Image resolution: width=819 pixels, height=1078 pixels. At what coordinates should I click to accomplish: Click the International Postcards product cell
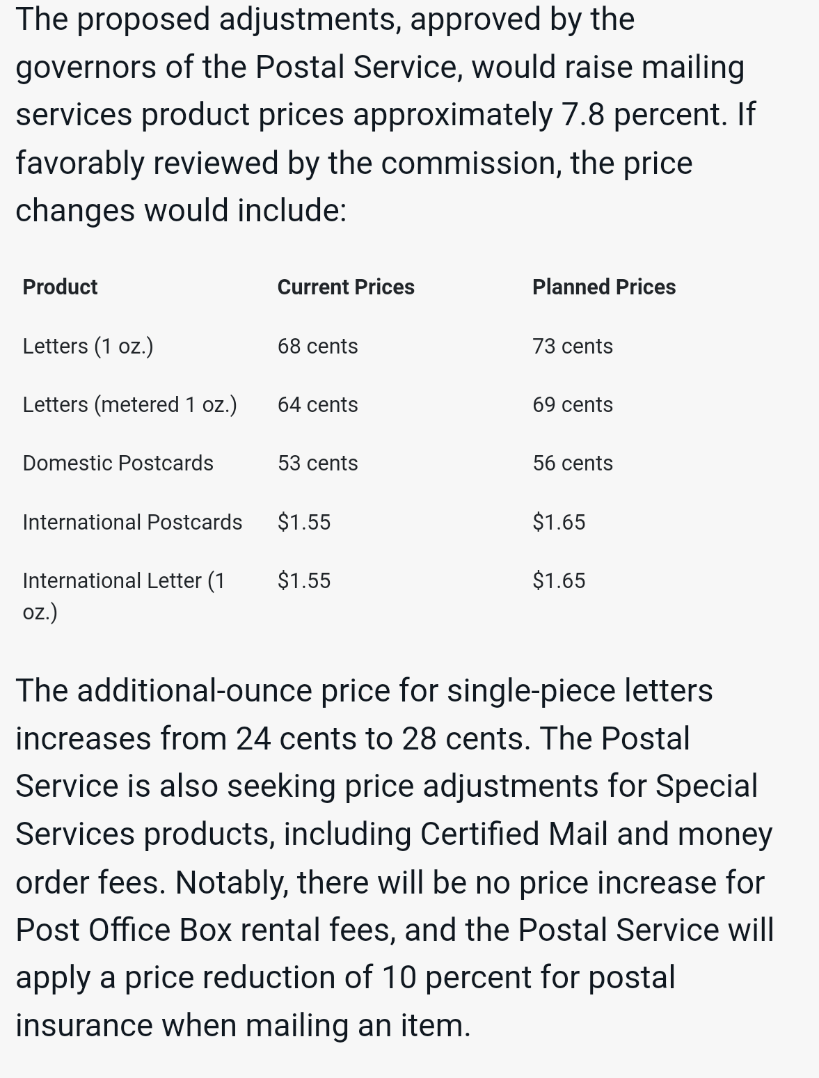click(x=132, y=522)
